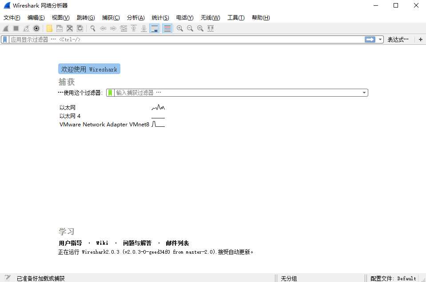This screenshot has width=426, height=282.
Task: Click 配置文件: Default in status bar
Action: point(393,278)
